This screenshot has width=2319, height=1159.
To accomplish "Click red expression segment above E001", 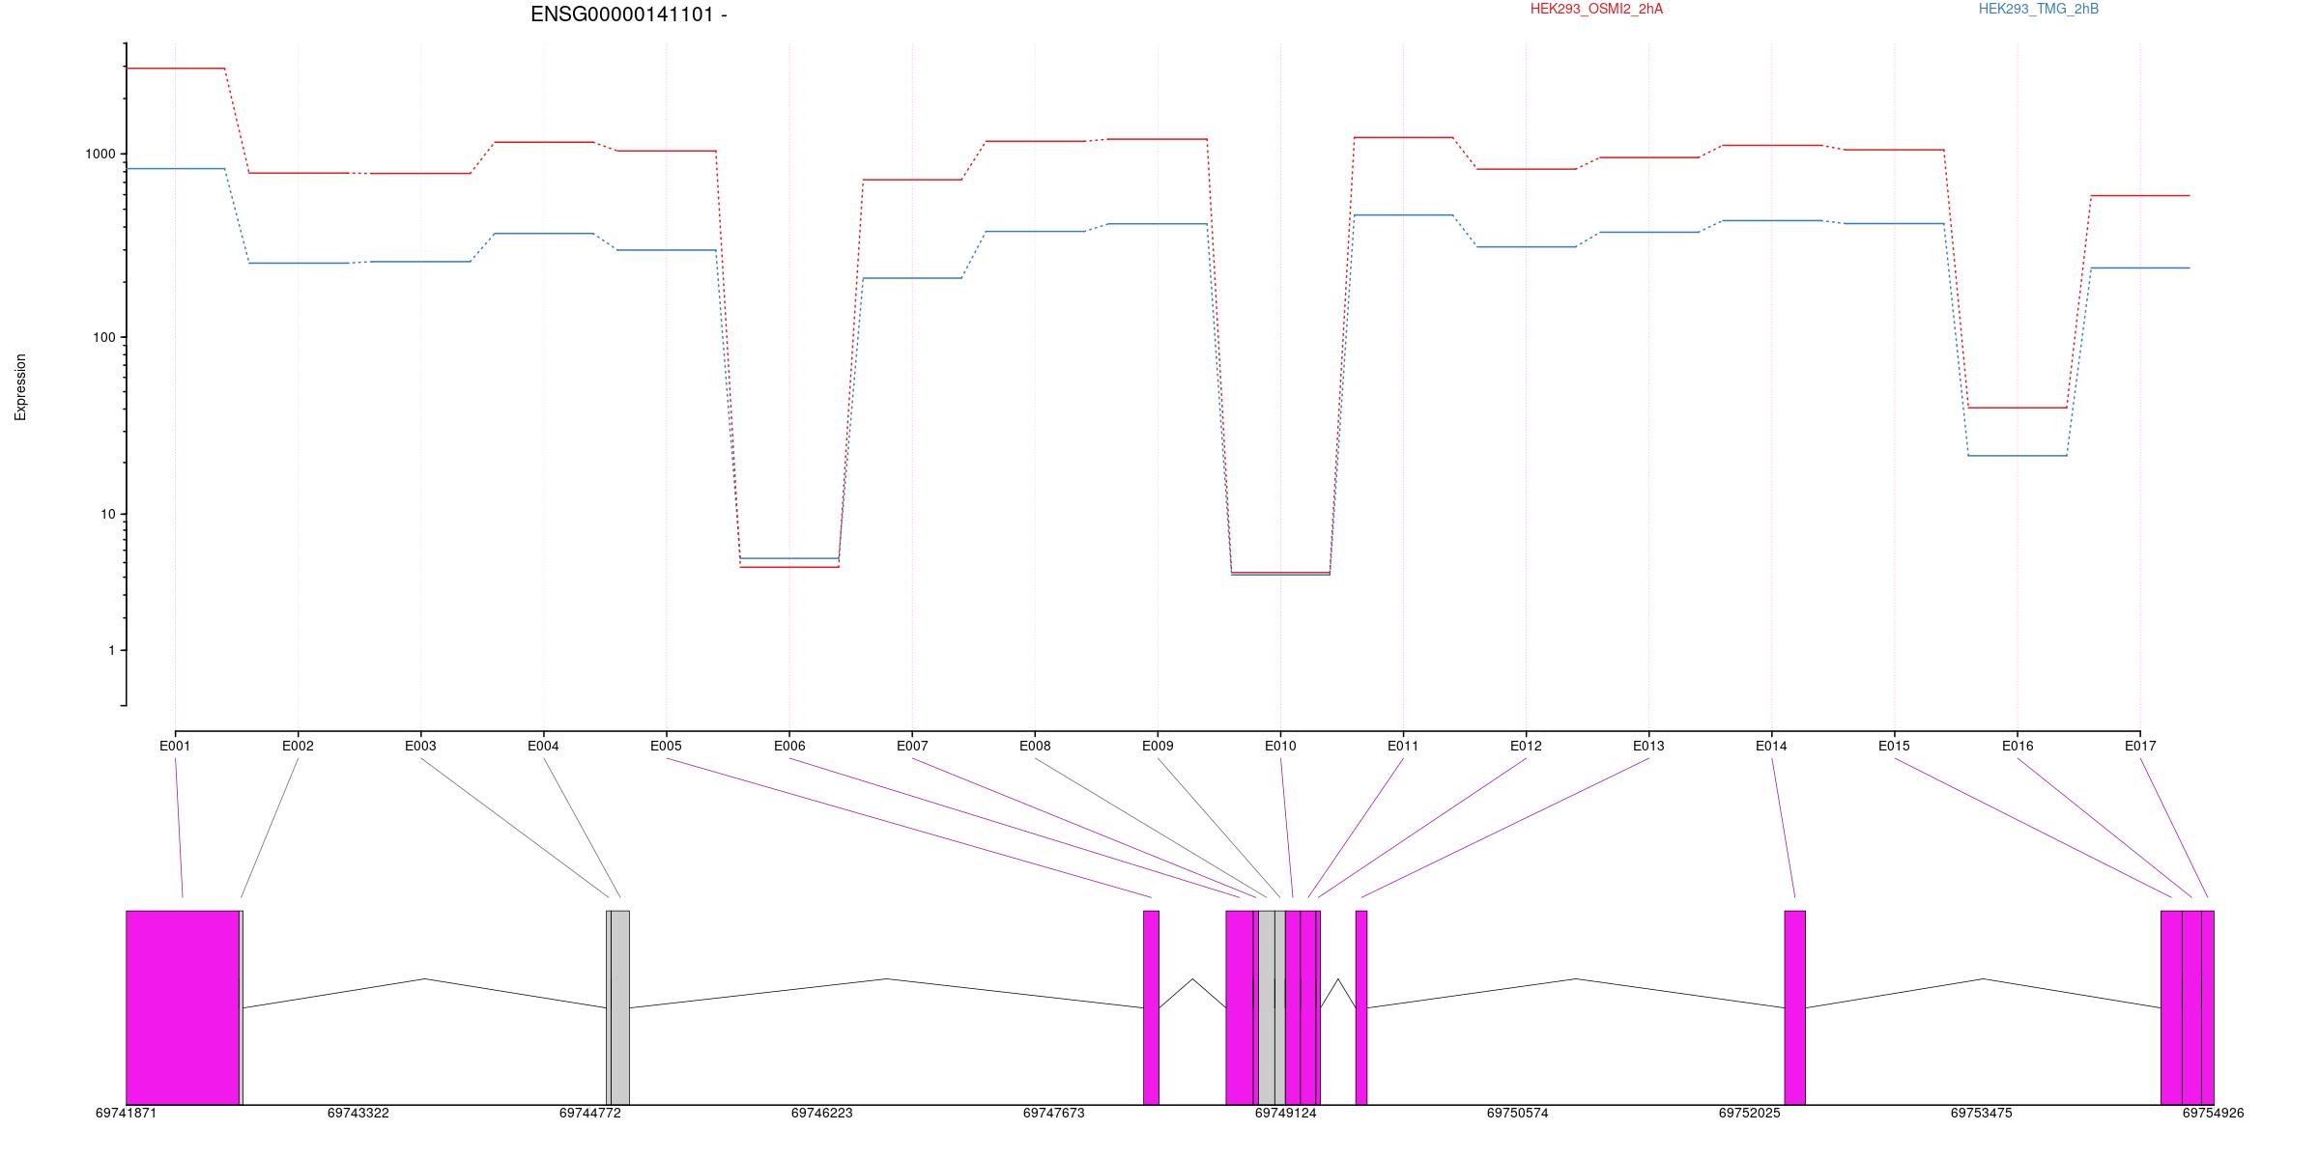I will click(175, 69).
